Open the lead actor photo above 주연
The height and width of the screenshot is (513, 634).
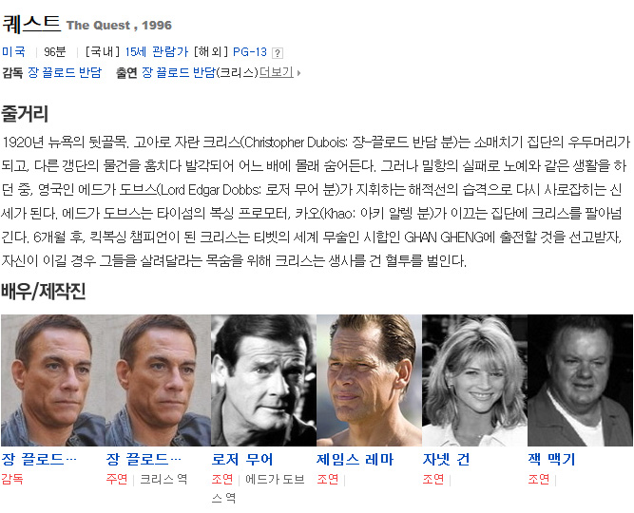[158, 380]
